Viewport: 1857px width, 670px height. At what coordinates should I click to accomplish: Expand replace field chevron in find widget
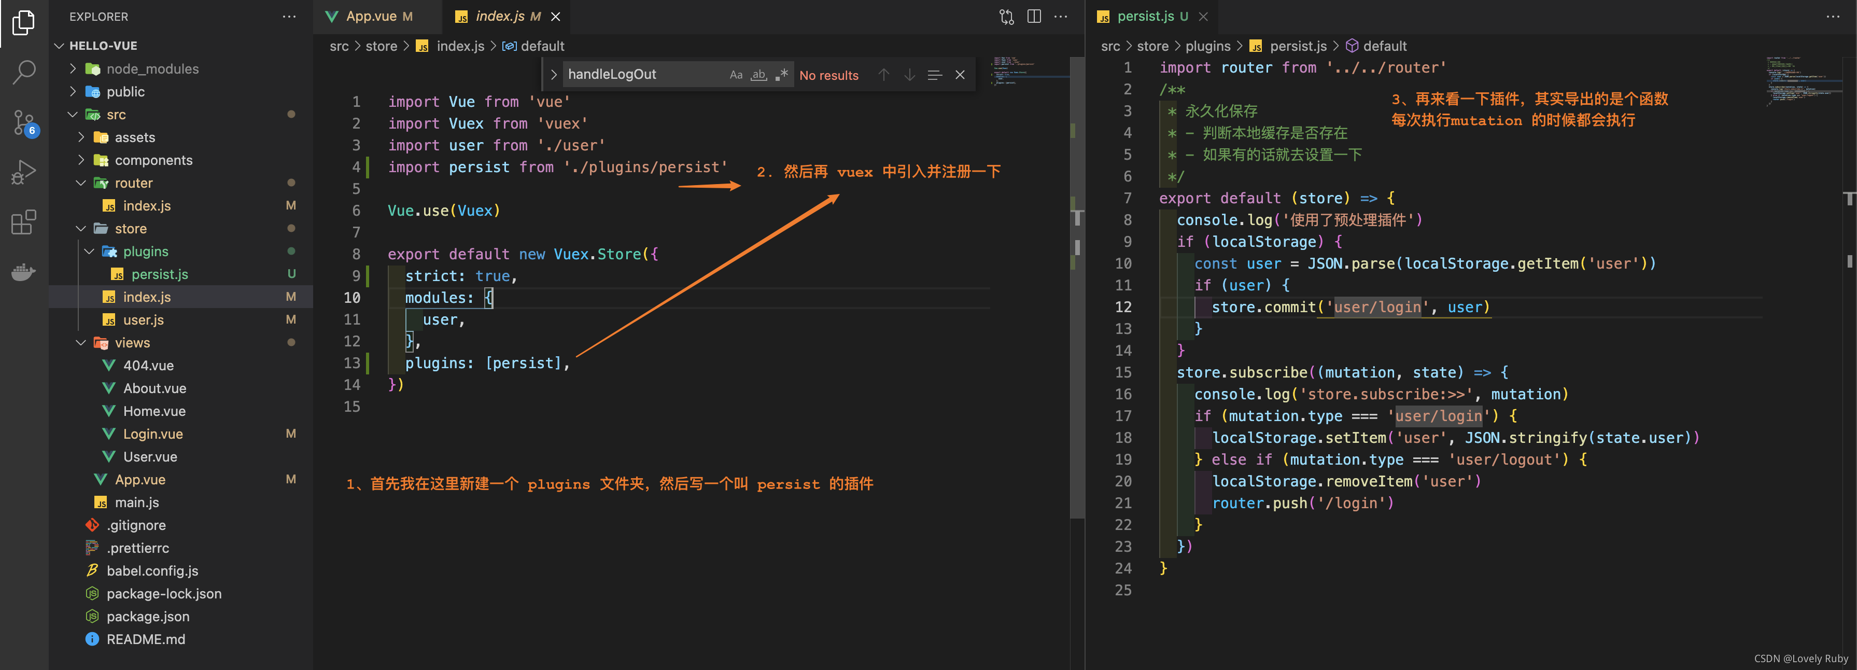pos(554,75)
